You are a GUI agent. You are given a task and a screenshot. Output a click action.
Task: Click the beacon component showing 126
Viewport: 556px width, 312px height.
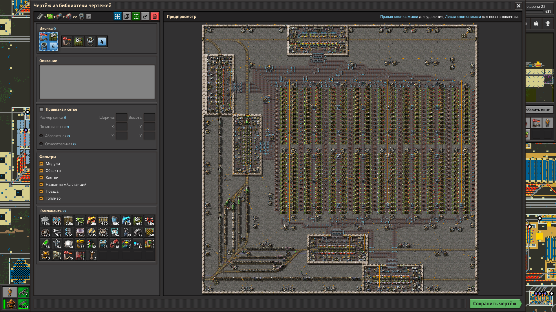[103, 232]
